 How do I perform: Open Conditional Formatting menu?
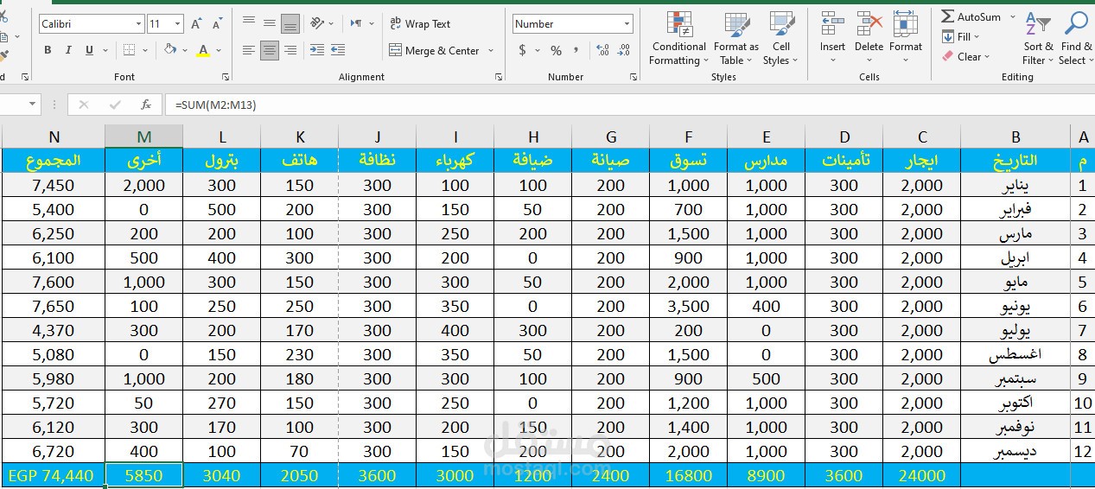[678, 38]
